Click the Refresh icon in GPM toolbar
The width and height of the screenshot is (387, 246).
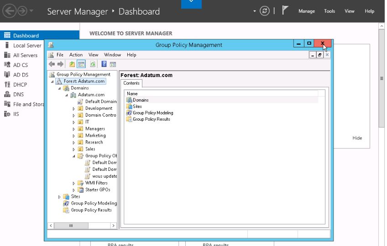pyautogui.click(x=93, y=64)
